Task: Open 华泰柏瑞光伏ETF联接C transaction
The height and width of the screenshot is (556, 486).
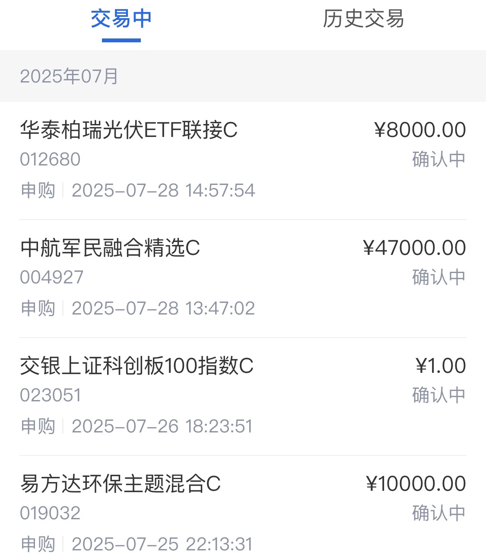Action: (243, 161)
